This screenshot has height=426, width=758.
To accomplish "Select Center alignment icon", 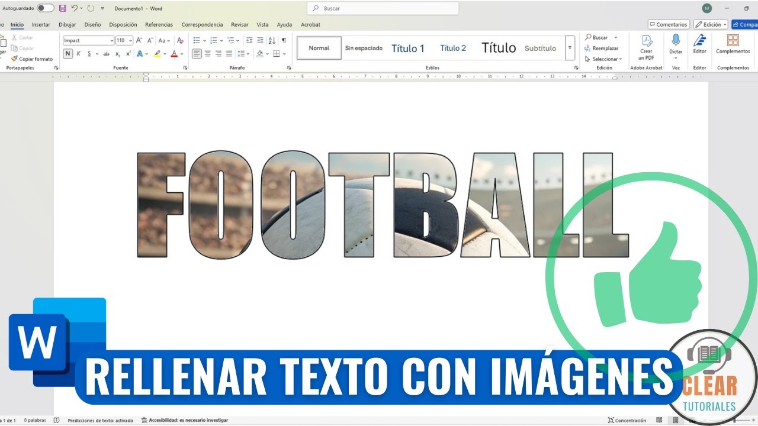I will click(x=208, y=54).
